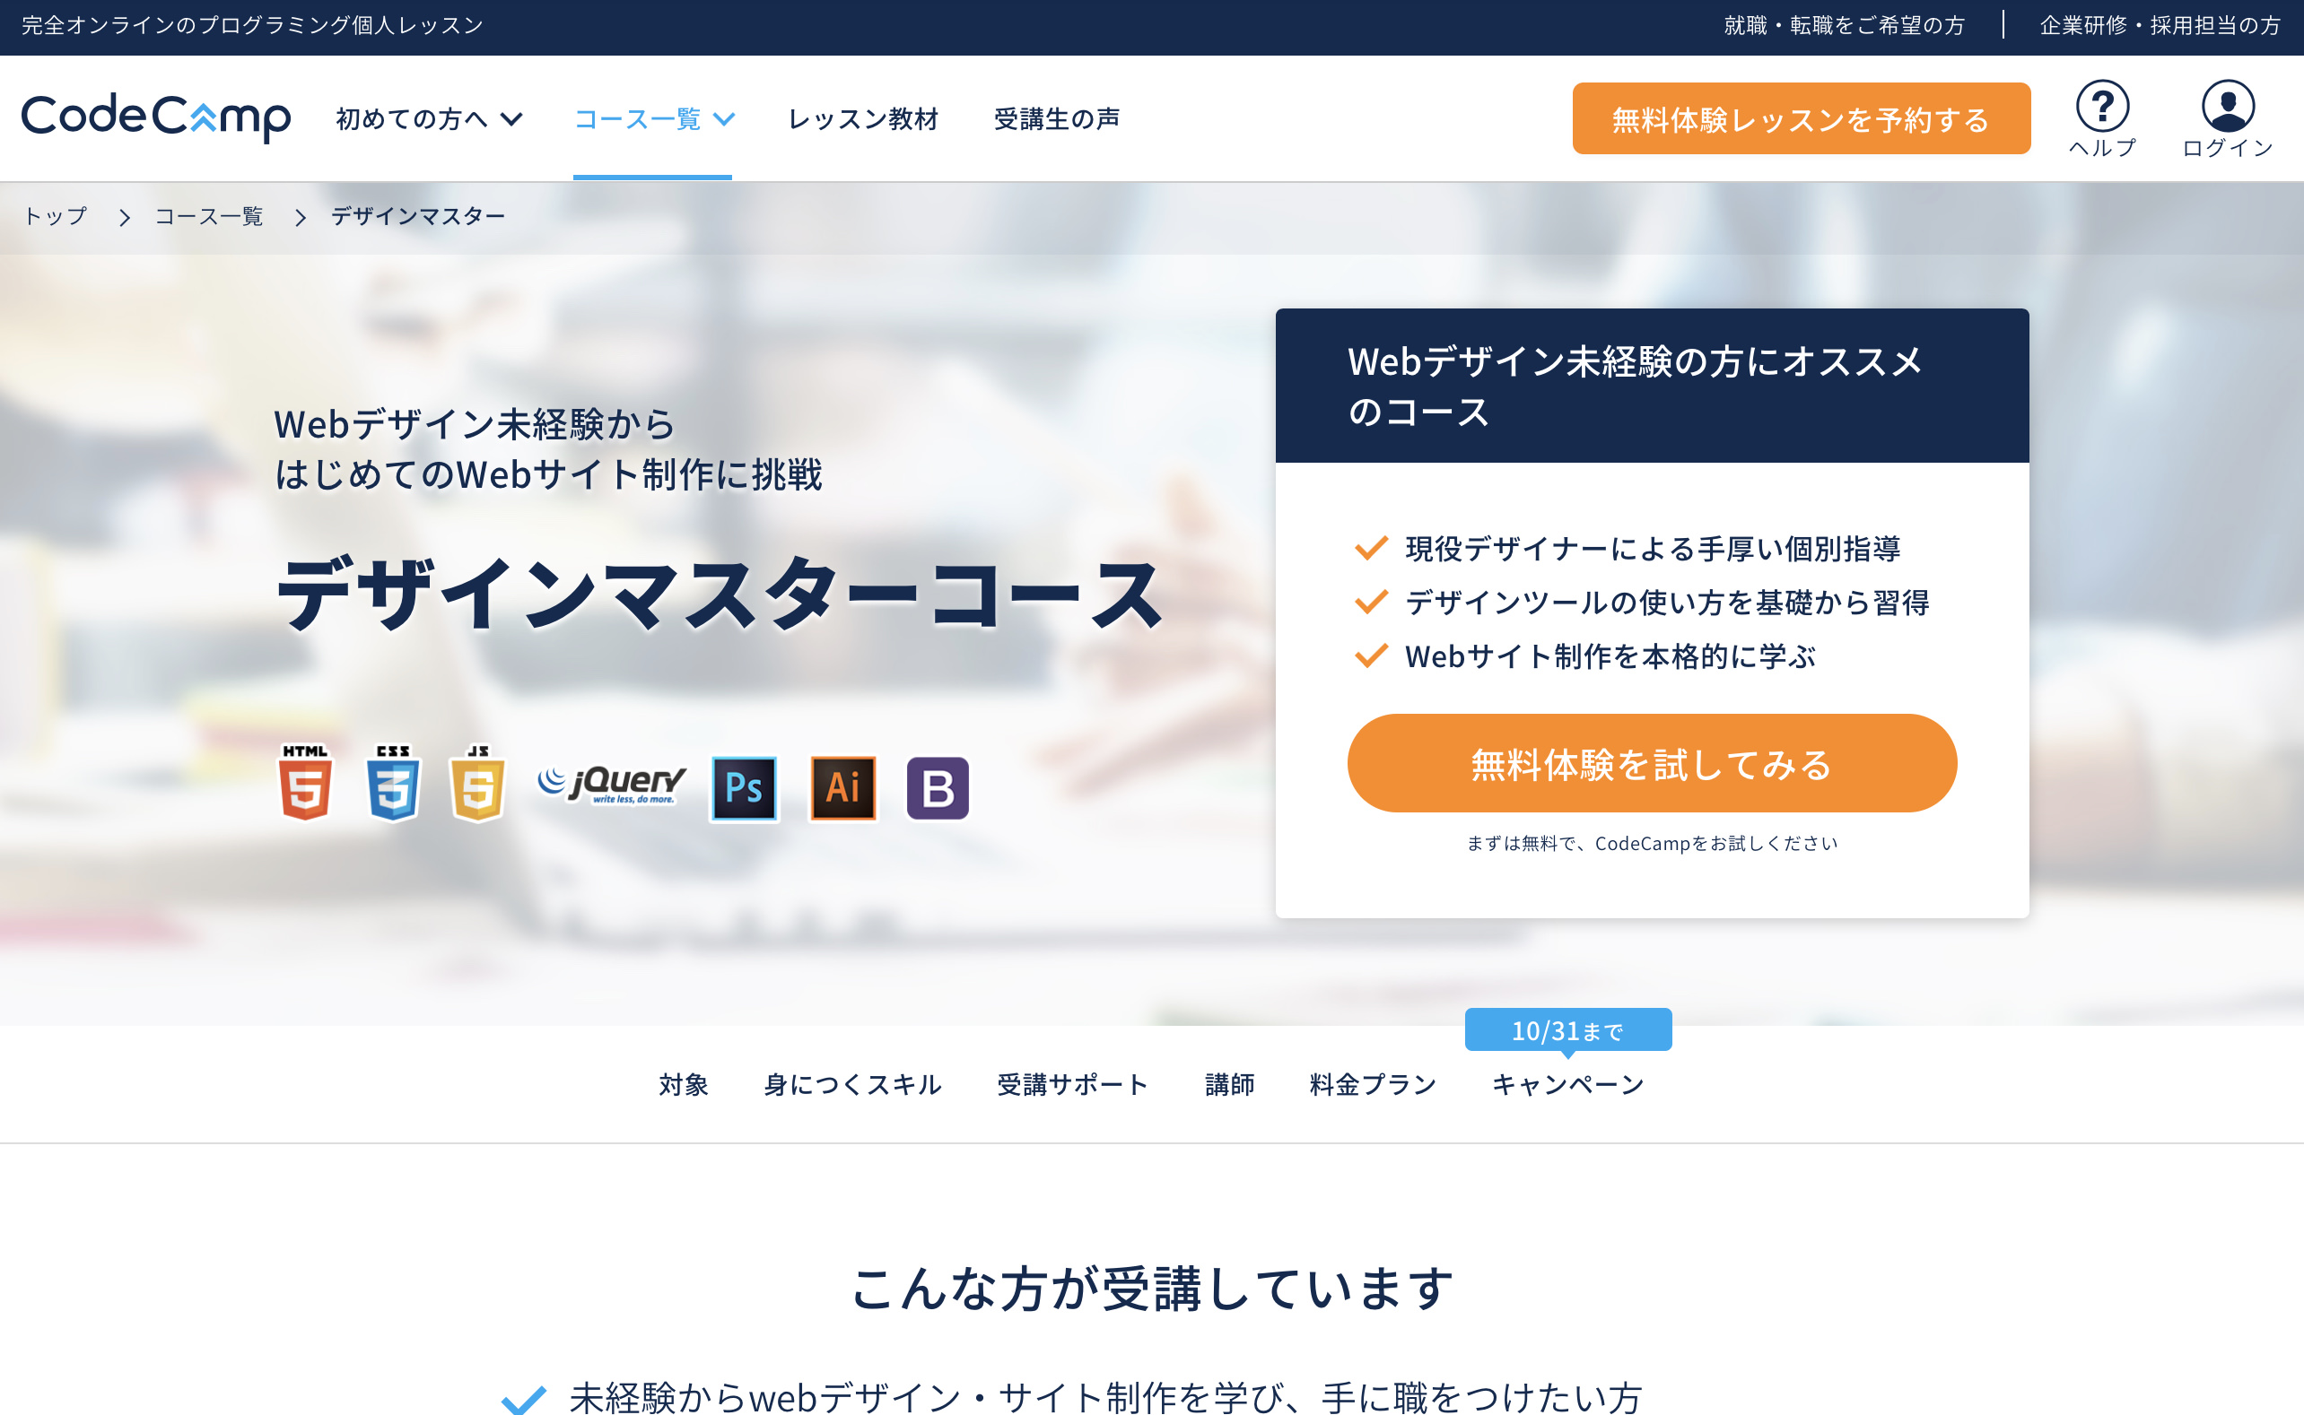The width and height of the screenshot is (2304, 1415).
Task: Click the Webデザイン未経験の方にオススメのコース card header
Action: point(1652,386)
